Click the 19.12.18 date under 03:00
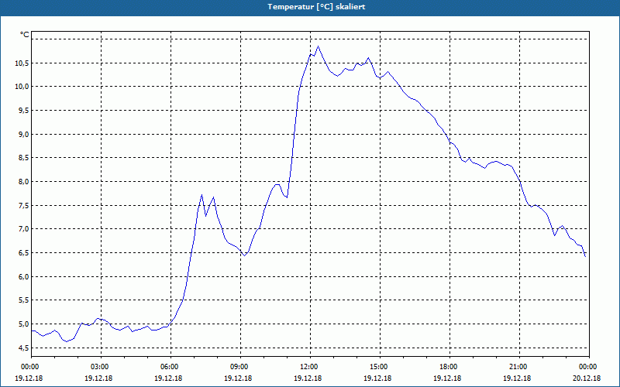 [x=98, y=378]
